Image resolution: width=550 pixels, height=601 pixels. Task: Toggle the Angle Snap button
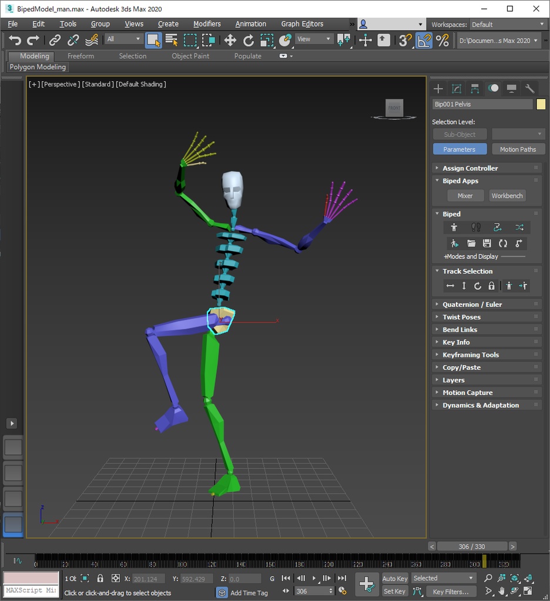click(x=424, y=40)
